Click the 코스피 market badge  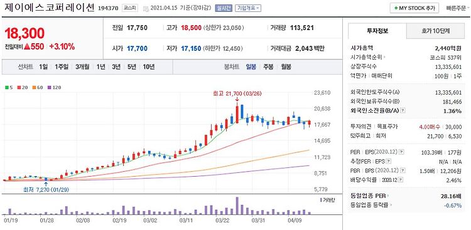coord(129,8)
